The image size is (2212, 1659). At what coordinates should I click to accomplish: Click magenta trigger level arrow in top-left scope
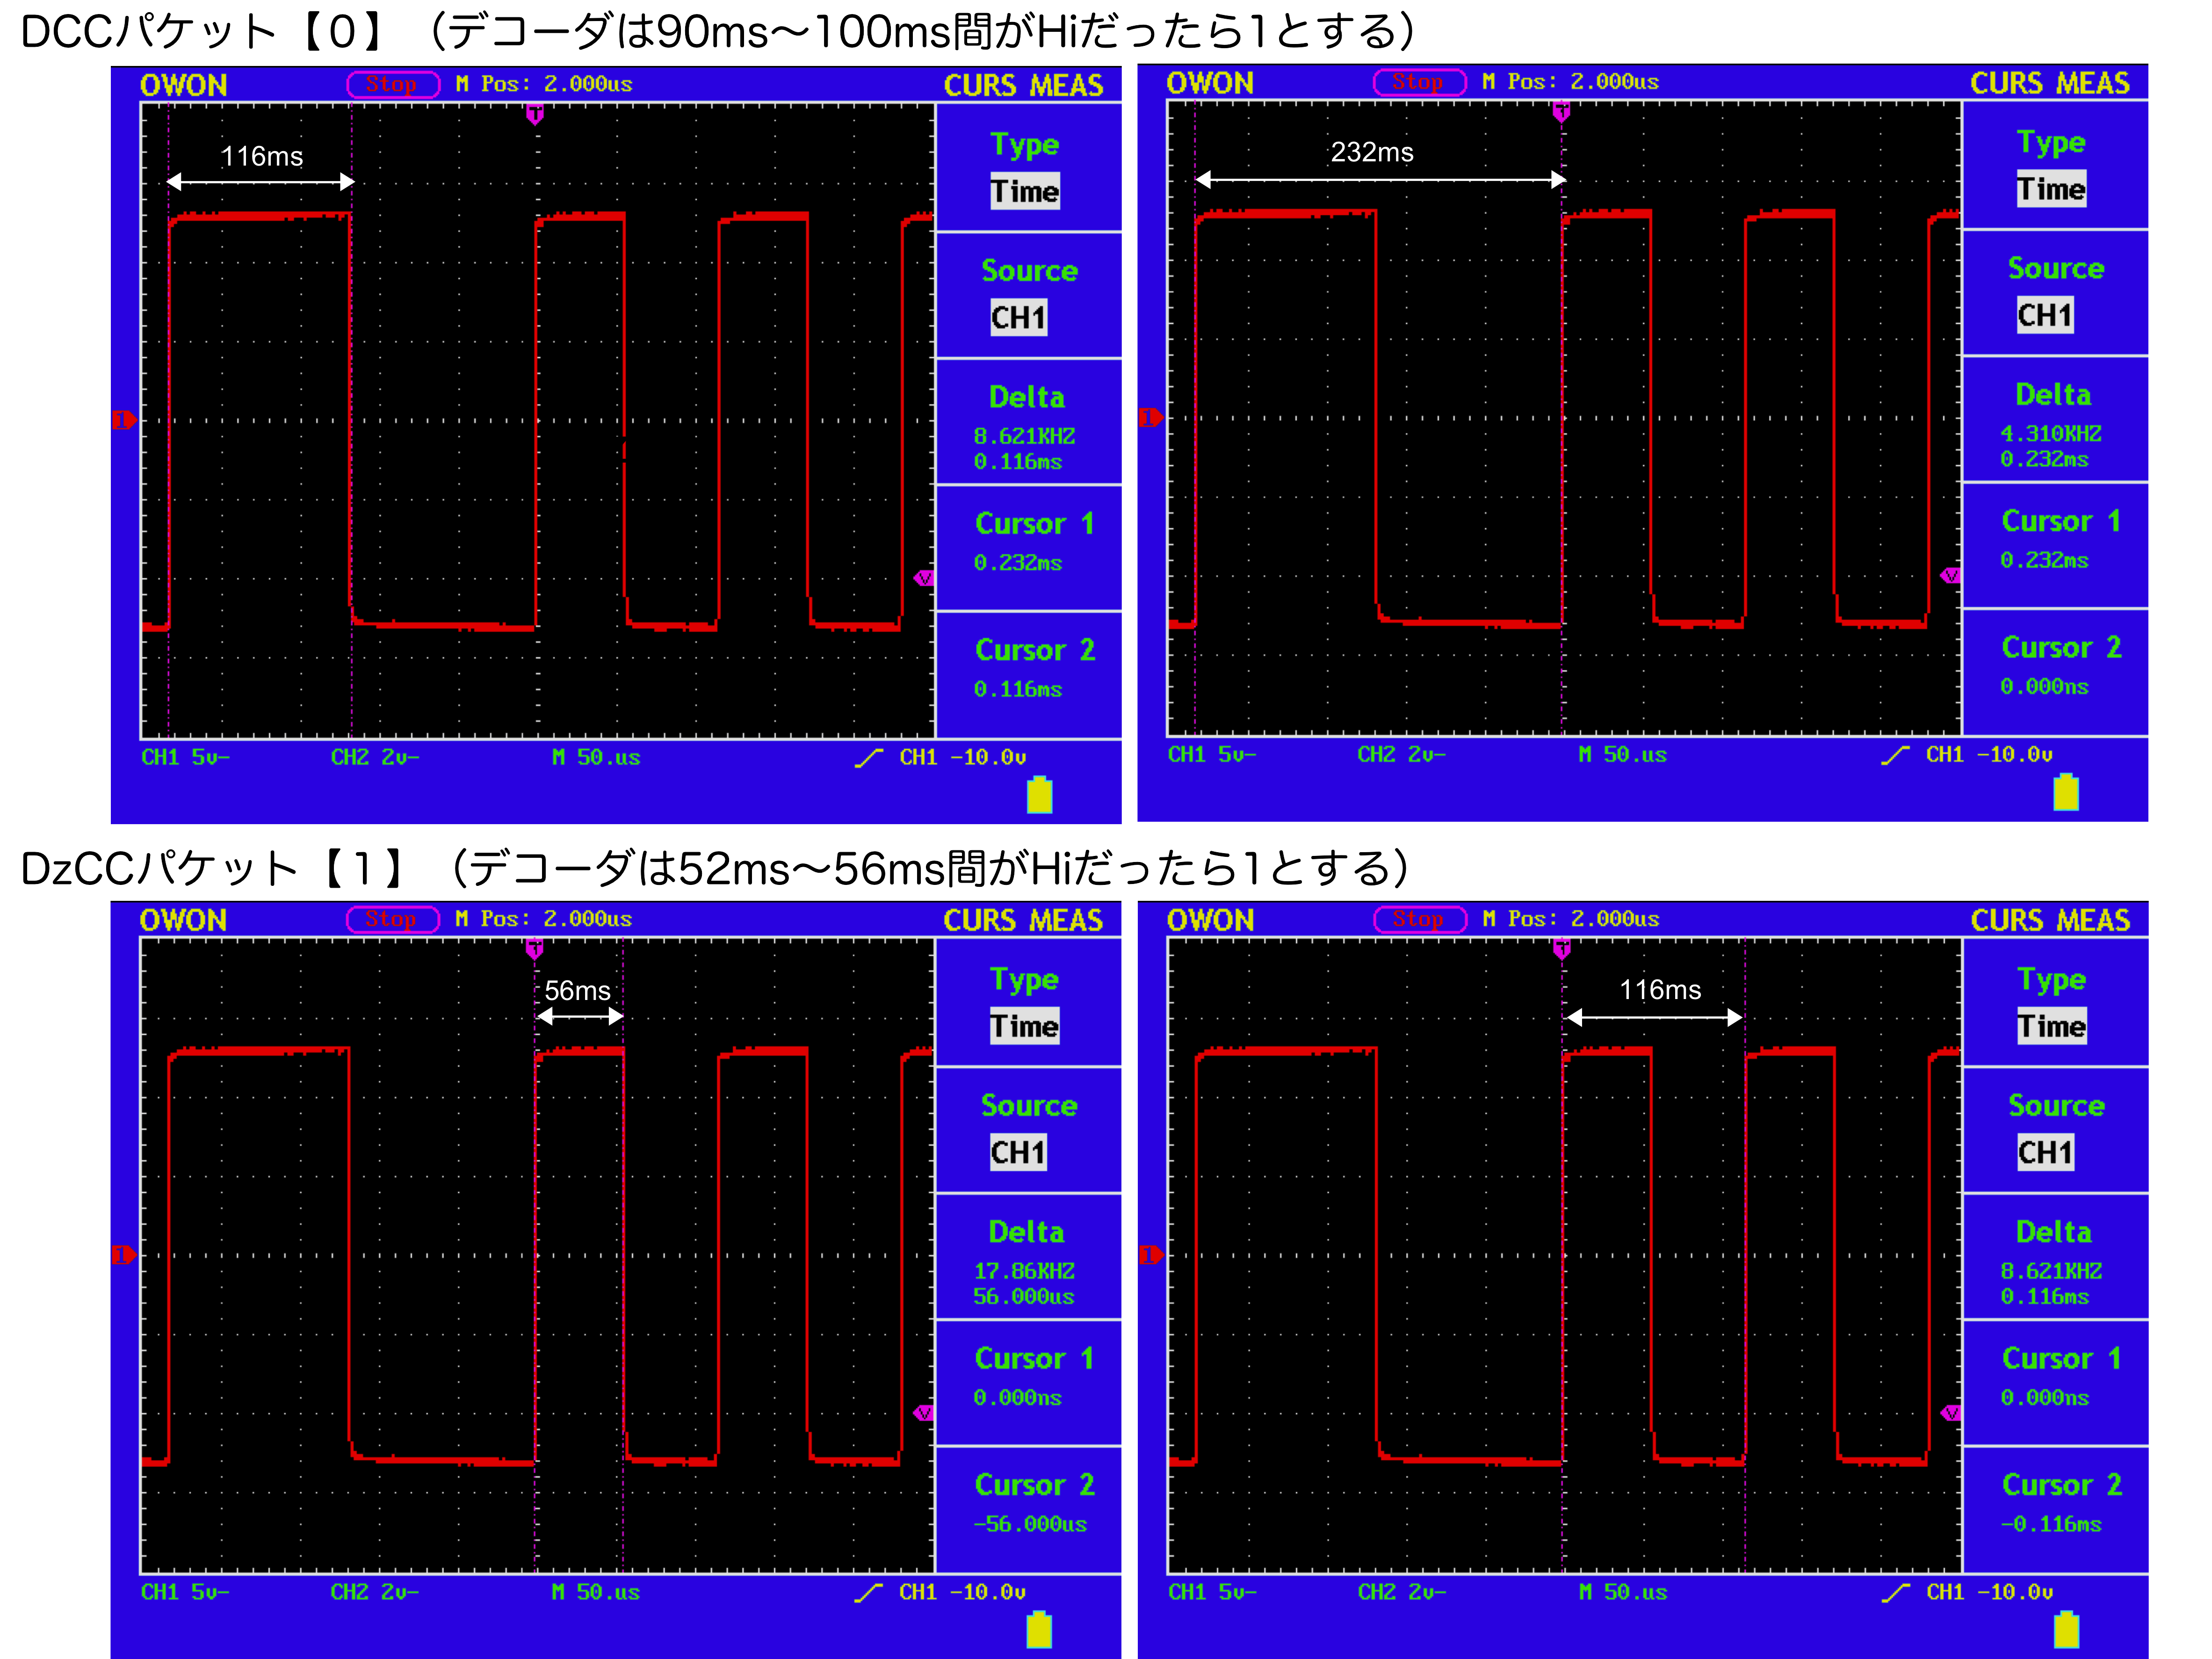(923, 577)
